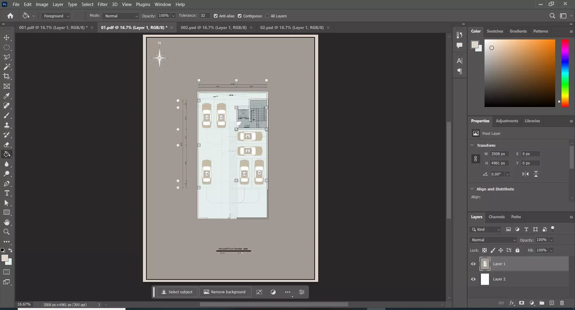Image resolution: width=575 pixels, height=310 pixels.
Task: Toggle lock all for layer
Action: (x=517, y=250)
